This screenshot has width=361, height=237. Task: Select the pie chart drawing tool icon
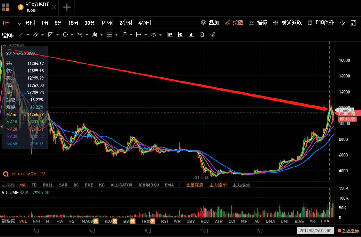[181, 35]
